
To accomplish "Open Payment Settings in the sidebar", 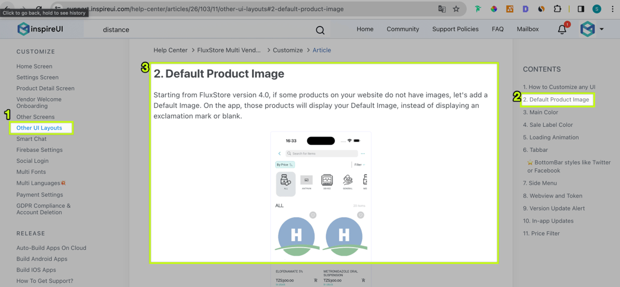I will (39, 195).
